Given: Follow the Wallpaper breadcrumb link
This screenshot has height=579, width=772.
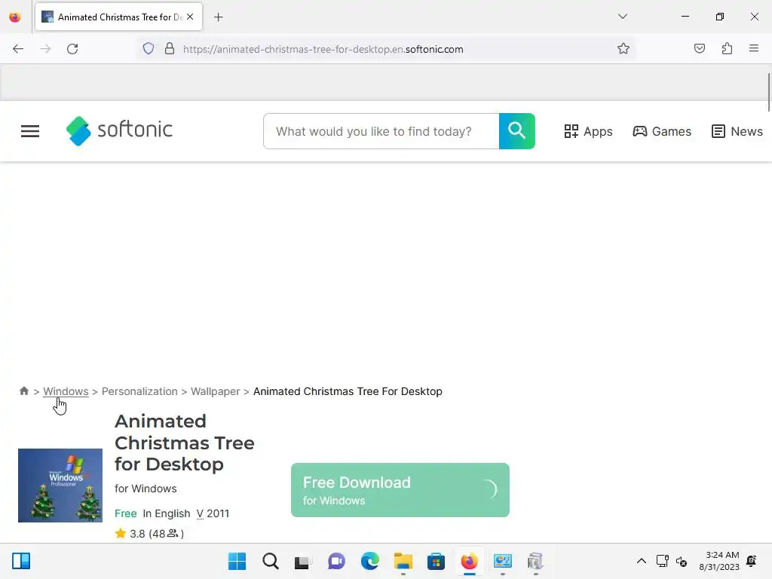Looking at the screenshot, I should [x=215, y=391].
